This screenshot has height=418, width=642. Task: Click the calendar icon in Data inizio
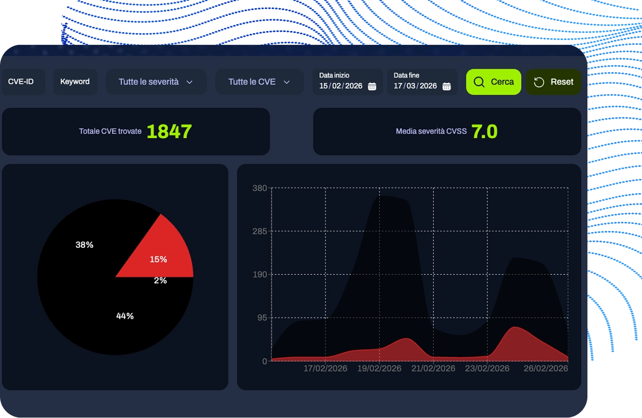(372, 86)
